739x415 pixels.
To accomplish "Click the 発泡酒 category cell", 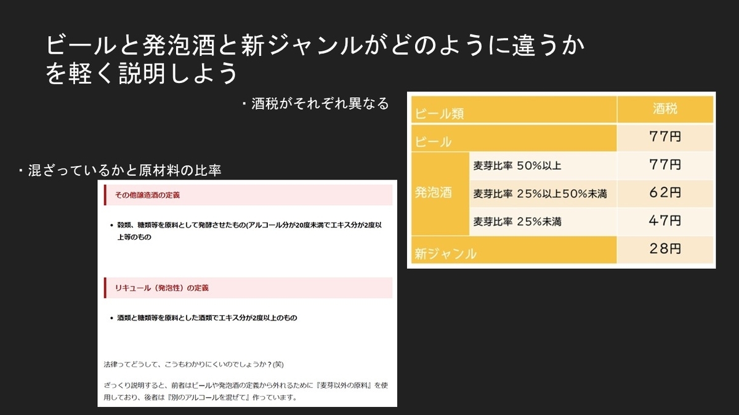I will point(440,192).
